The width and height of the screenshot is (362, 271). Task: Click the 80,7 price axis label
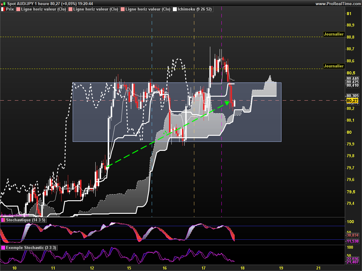pyautogui.click(x=350, y=49)
